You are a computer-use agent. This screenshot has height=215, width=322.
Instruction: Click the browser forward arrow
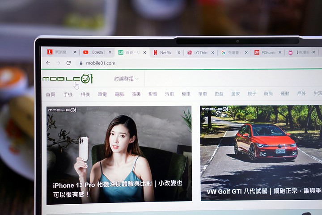point(58,63)
